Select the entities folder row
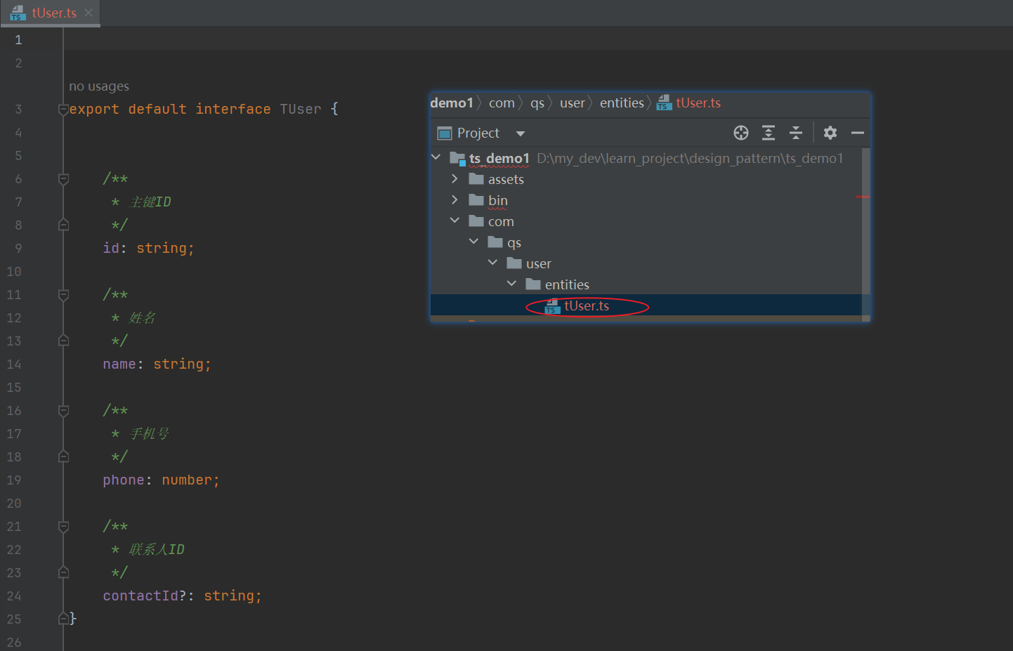 646,284
